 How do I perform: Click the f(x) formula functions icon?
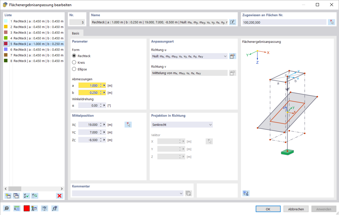pyautogui.click(x=55, y=208)
